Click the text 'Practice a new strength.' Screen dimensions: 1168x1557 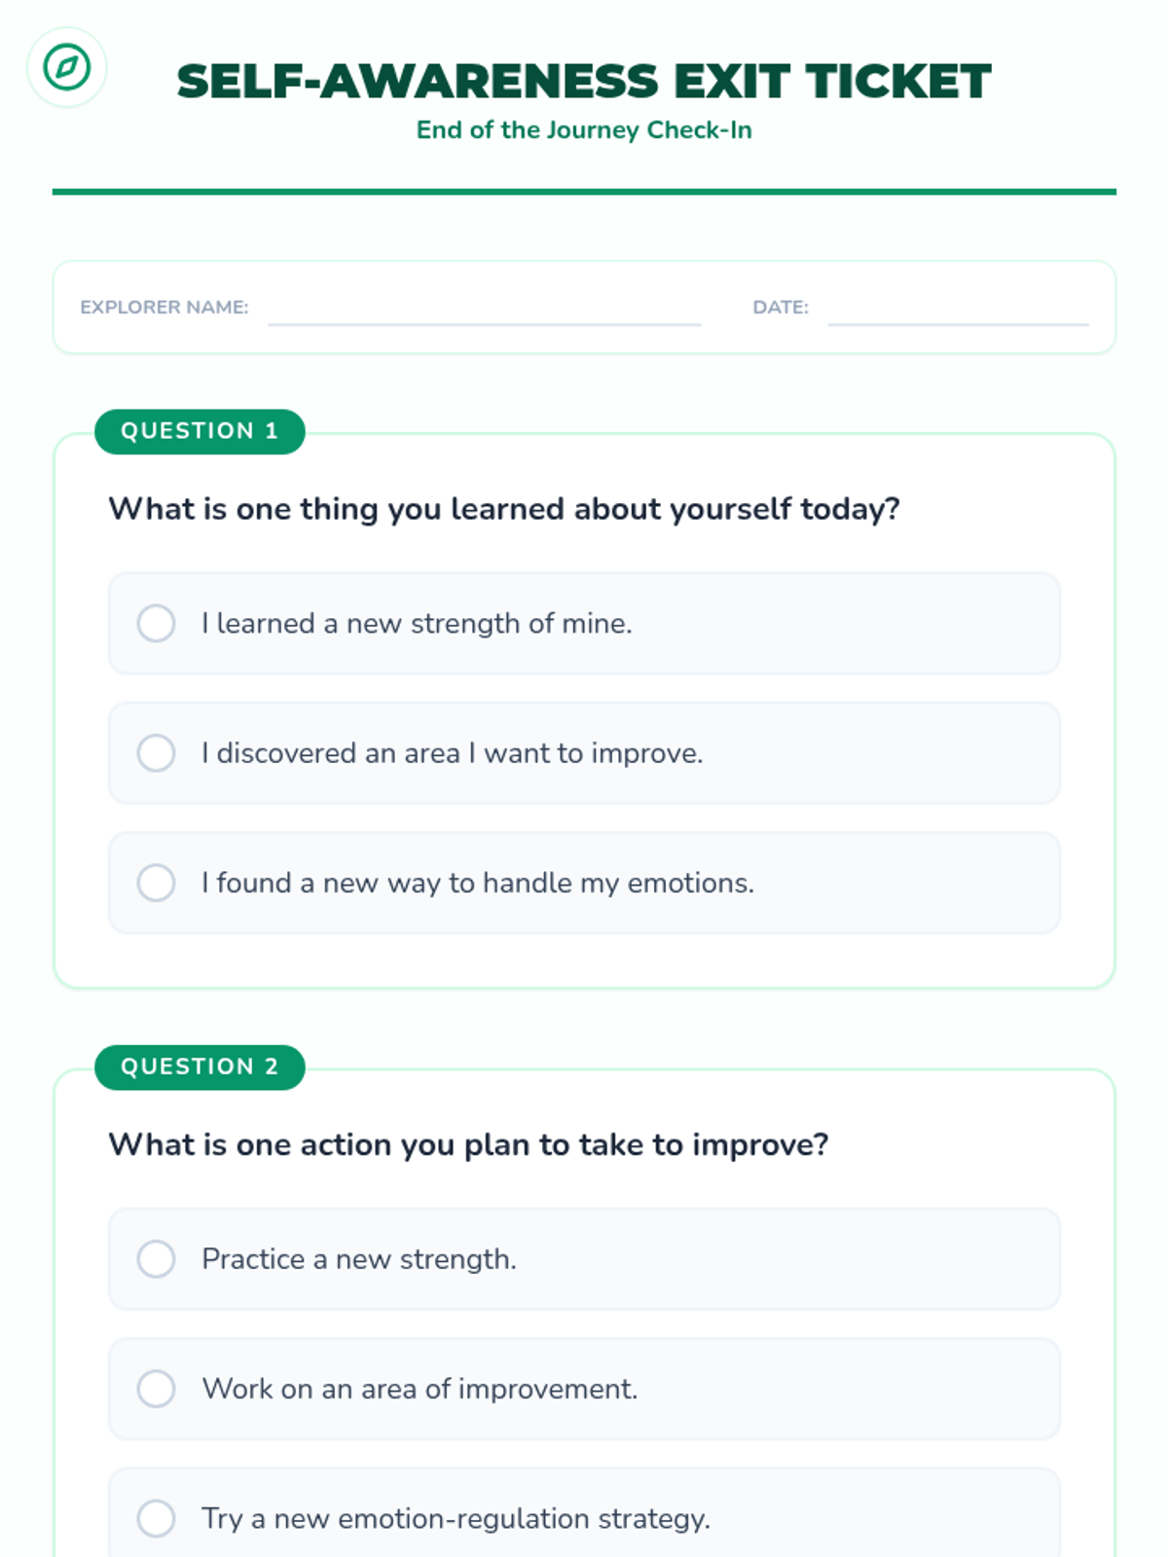pyautogui.click(x=358, y=1258)
